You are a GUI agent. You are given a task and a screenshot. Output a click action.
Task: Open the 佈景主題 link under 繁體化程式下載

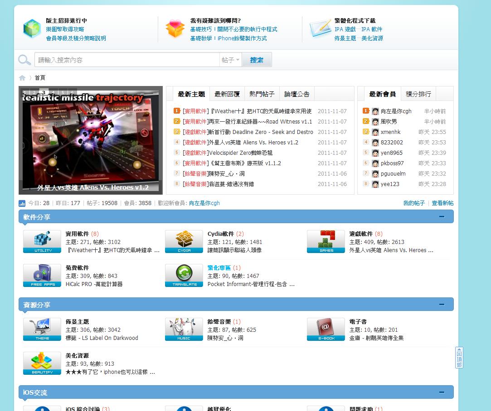point(345,38)
